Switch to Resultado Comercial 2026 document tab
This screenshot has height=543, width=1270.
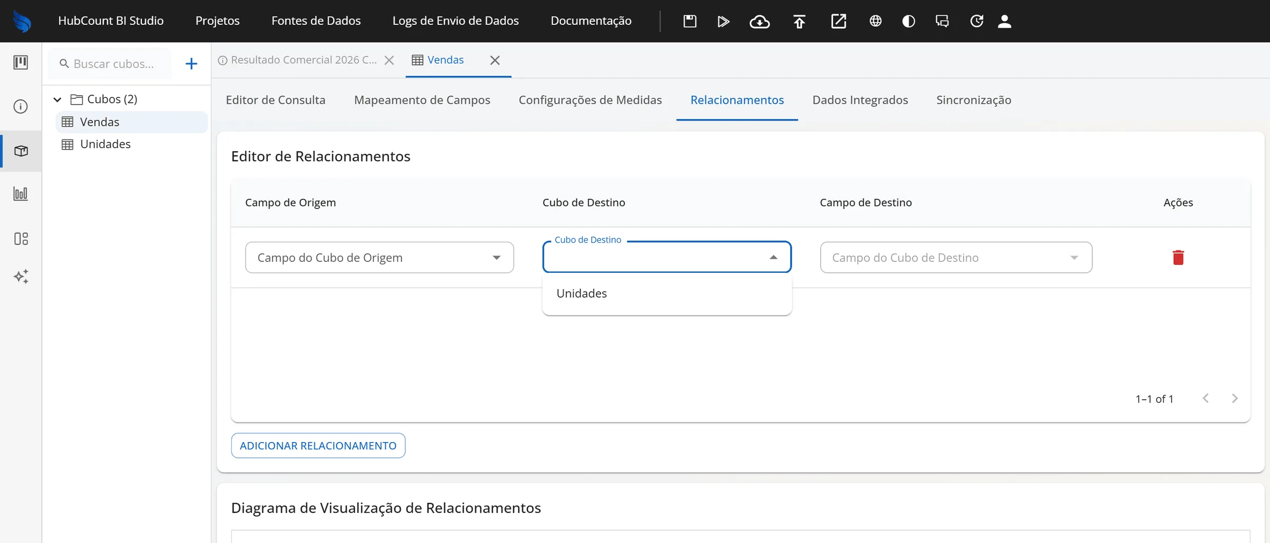tap(304, 60)
